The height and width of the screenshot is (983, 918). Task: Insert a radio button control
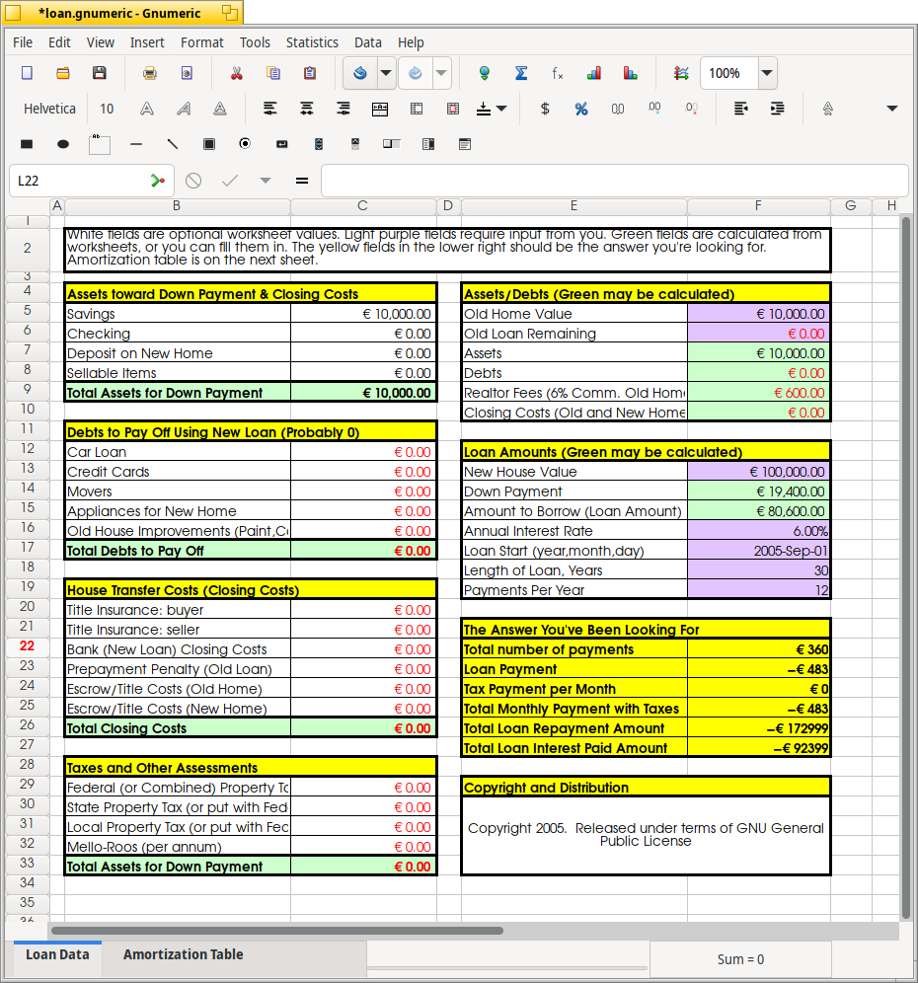[245, 144]
